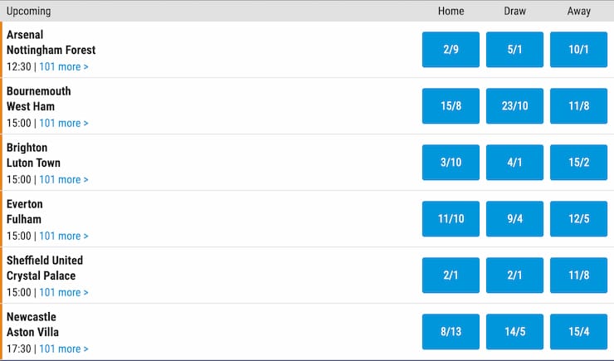Bet on Newcastle home win at 8/13
The image size is (614, 361).
tap(451, 332)
